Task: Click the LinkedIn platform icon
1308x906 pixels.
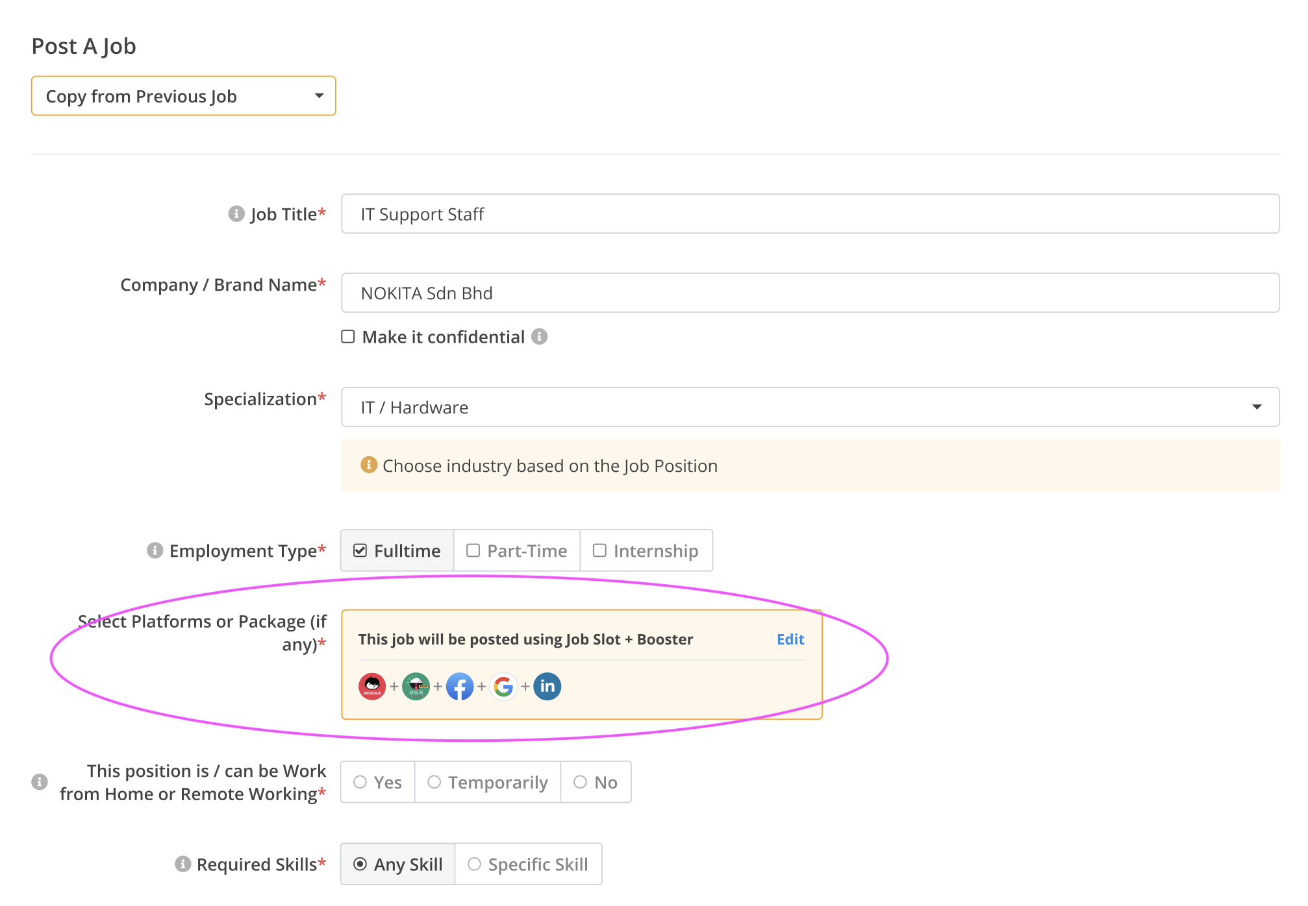Action: pos(547,686)
